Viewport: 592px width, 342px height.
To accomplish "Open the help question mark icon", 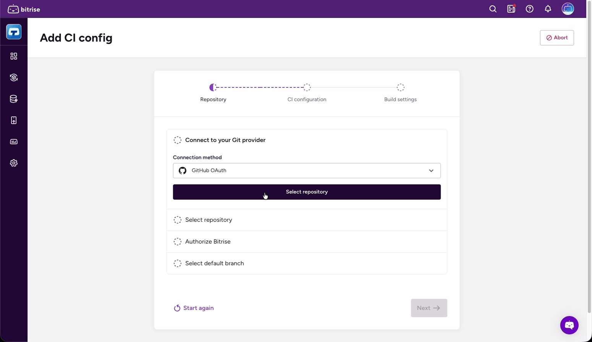I will tap(530, 9).
